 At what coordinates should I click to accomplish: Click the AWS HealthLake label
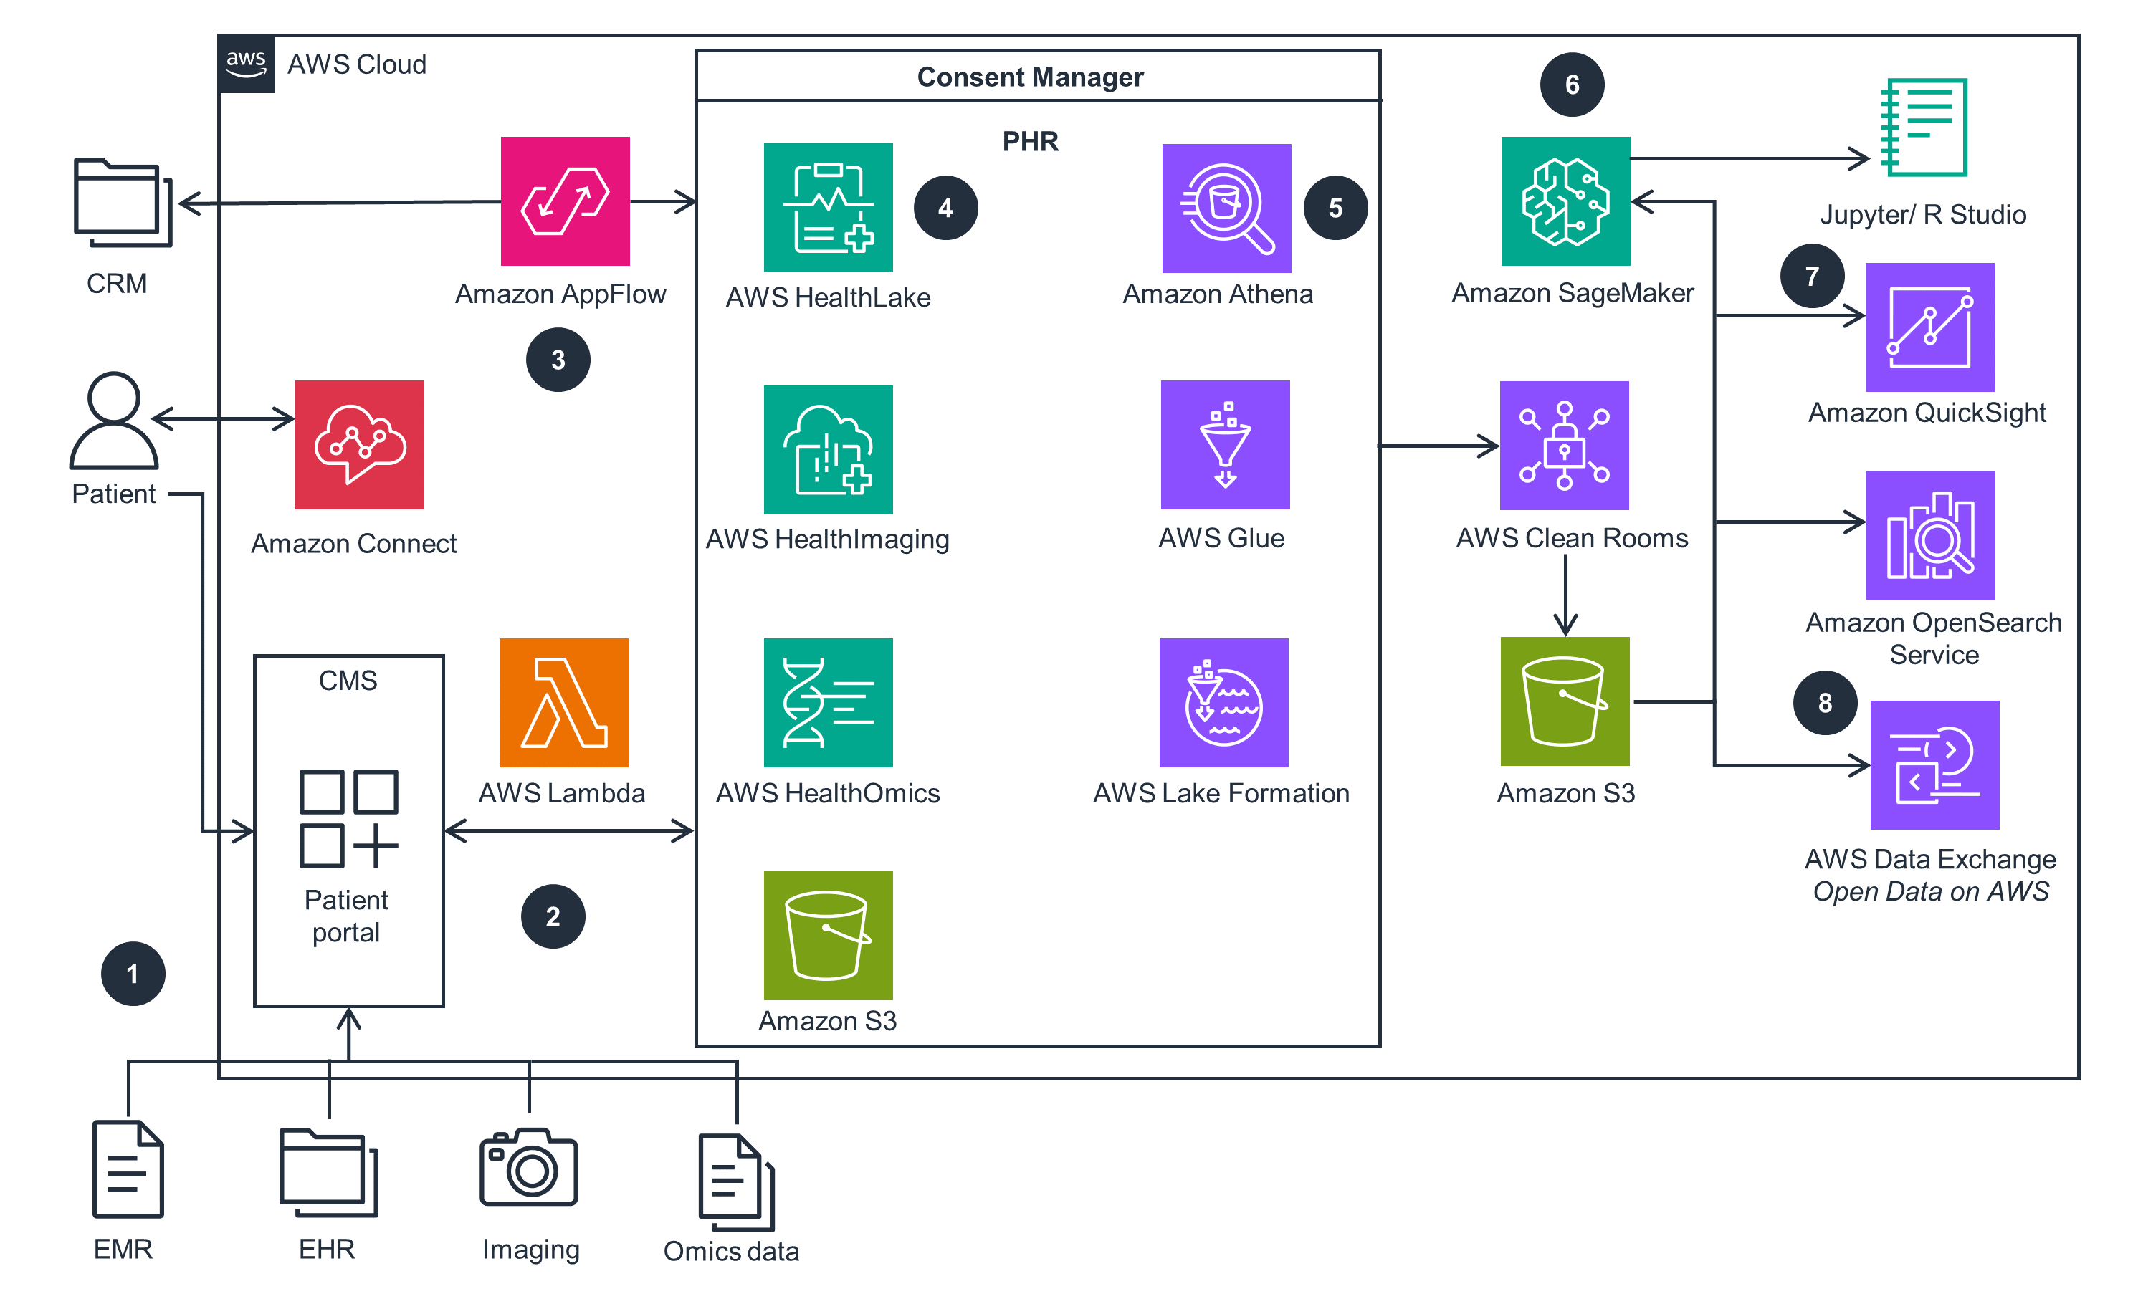point(829,297)
